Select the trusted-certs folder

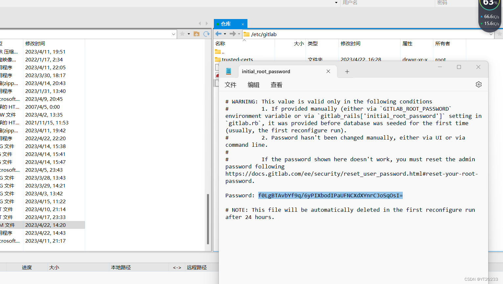[x=234, y=59]
